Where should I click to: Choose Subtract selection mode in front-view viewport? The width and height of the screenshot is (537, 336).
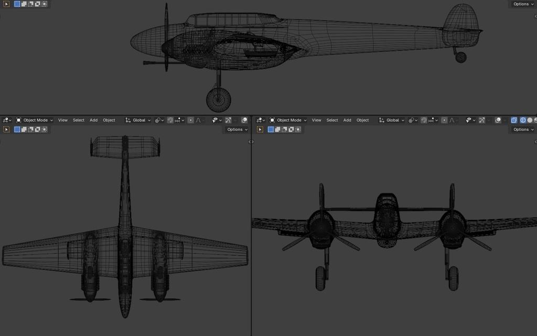pos(285,129)
